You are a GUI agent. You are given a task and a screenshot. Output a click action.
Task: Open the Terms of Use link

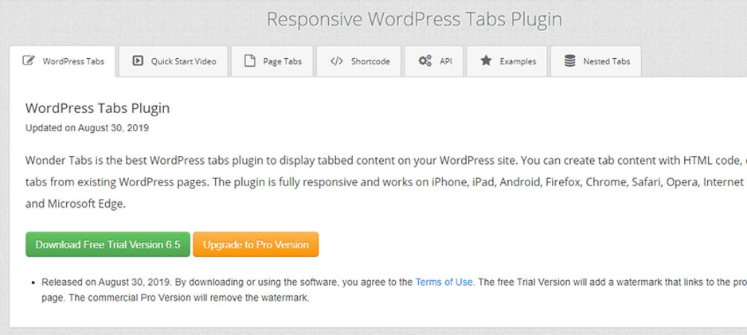pyautogui.click(x=444, y=282)
